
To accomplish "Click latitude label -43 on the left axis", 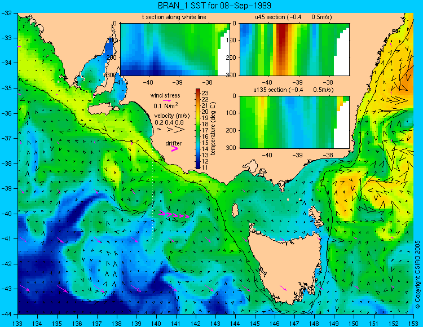I will click(x=7, y=289).
